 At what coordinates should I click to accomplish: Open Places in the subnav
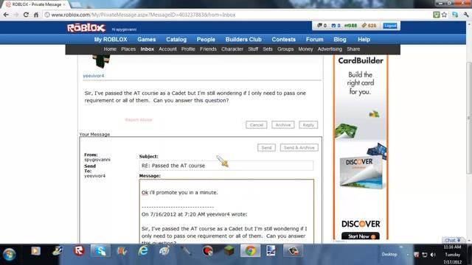pos(128,49)
